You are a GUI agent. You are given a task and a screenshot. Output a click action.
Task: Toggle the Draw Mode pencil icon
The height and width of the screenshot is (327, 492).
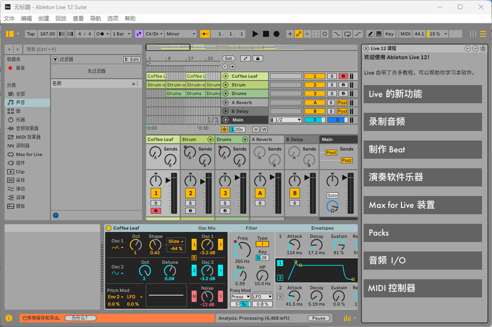coord(370,34)
